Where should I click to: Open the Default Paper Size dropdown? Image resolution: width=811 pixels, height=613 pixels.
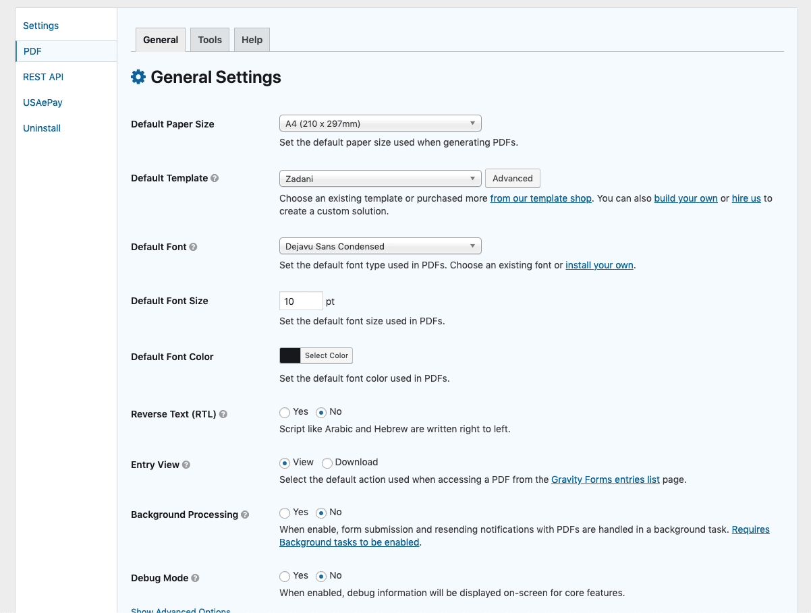pyautogui.click(x=381, y=123)
